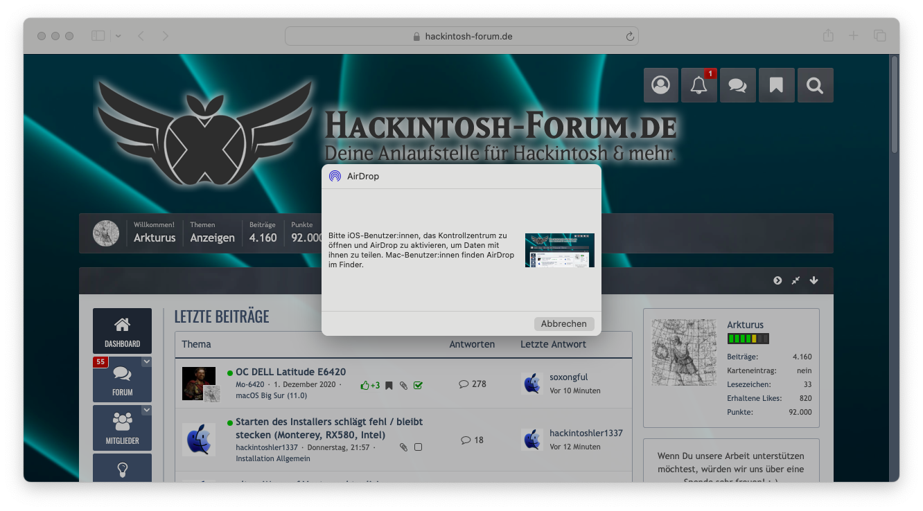Image resolution: width=923 pixels, height=511 pixels.
Task: Click the circled right-arrow icon in the dark bar
Action: click(x=777, y=280)
